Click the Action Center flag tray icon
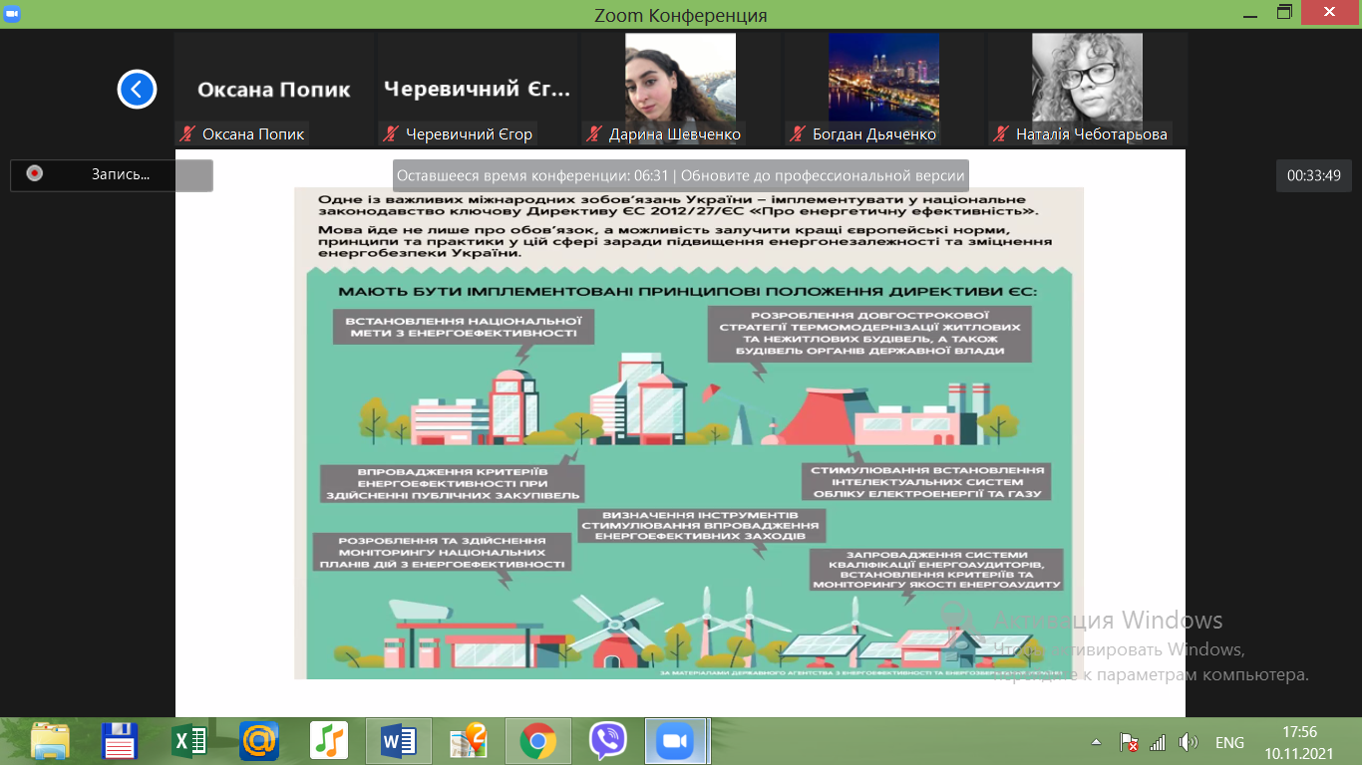This screenshot has width=1362, height=765. click(x=1130, y=742)
